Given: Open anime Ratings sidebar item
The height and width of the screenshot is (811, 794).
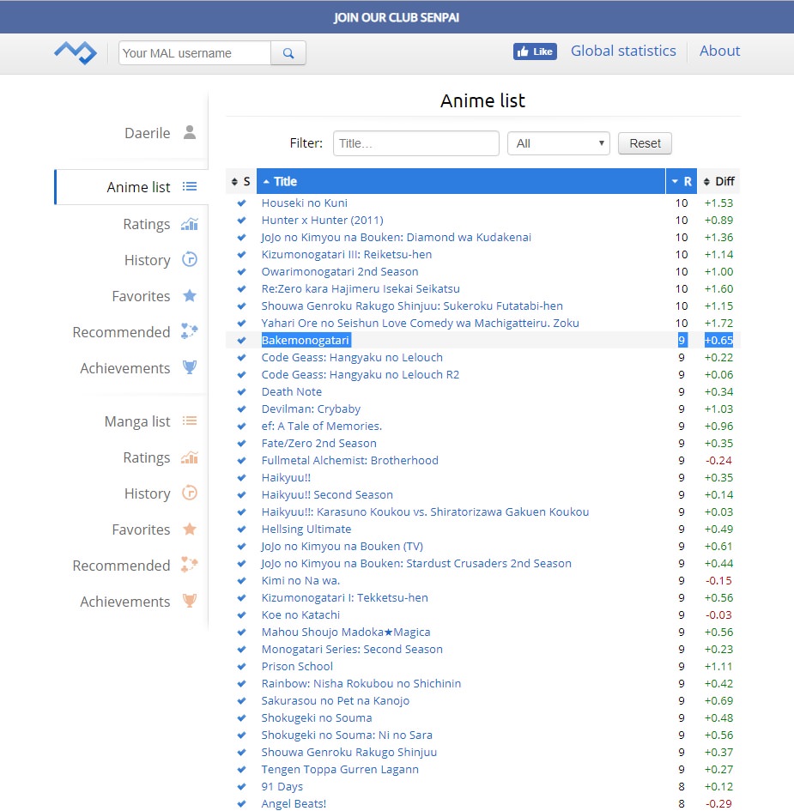Looking at the screenshot, I should click(147, 224).
